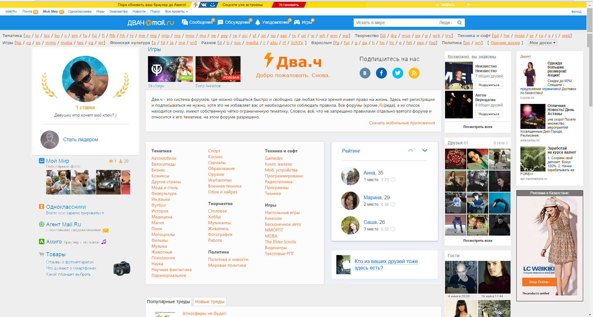593x317 pixels.
Task: Click the green Амиго browser icon
Action: (x=42, y=241)
